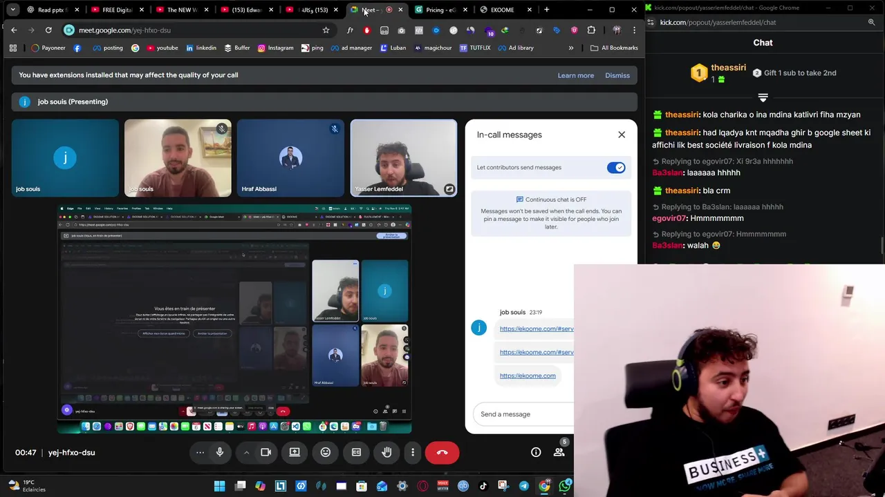The width and height of the screenshot is (885, 497).
Task: Open Chrome menu three dots
Action: coord(634,30)
